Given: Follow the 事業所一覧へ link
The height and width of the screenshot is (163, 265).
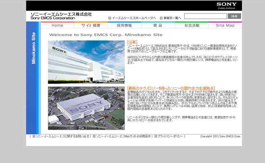Looking at the screenshot, I should pyautogui.click(x=172, y=18).
